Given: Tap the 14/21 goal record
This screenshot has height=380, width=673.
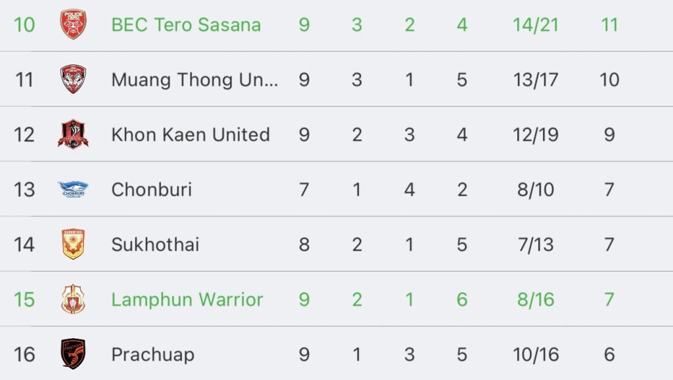Looking at the screenshot, I should point(536,25).
